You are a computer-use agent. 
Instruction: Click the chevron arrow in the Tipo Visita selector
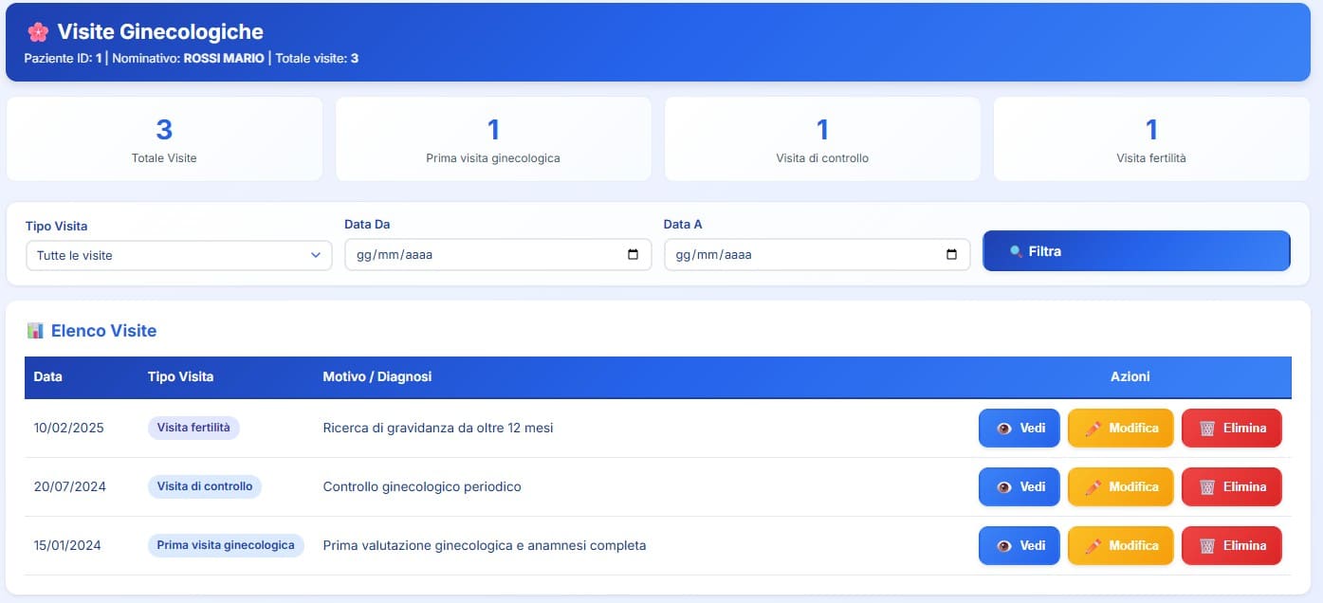[316, 255]
